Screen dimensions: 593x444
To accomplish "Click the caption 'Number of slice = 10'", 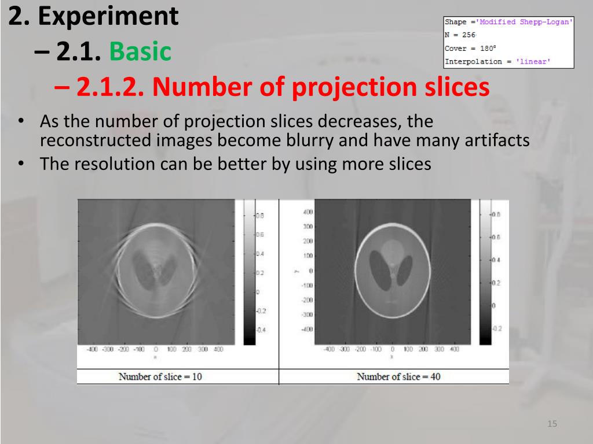I will pos(160,376).
